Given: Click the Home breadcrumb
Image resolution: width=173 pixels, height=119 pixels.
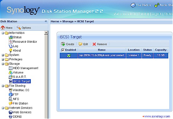Looking at the screenshot, I should coord(55,21).
